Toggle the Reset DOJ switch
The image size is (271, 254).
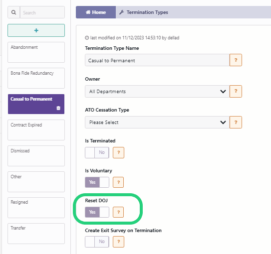pyautogui.click(x=97, y=212)
